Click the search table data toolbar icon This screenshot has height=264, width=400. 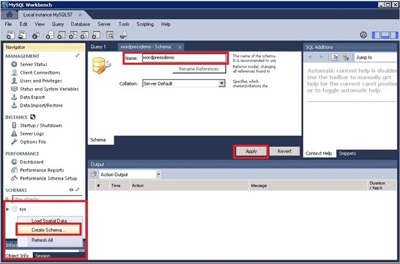(x=110, y=35)
